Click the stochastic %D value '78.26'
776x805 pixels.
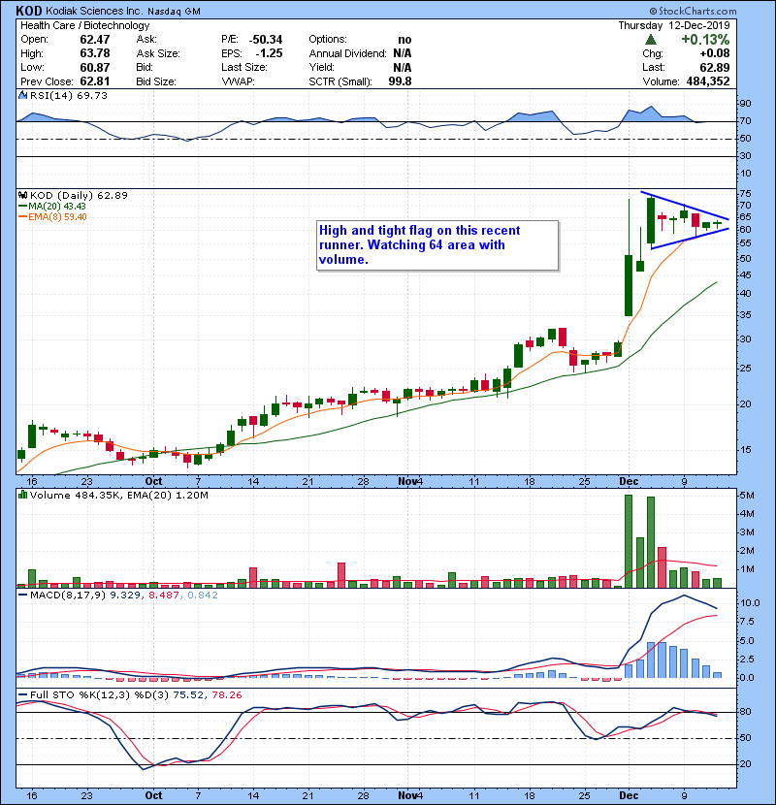pyautogui.click(x=226, y=695)
